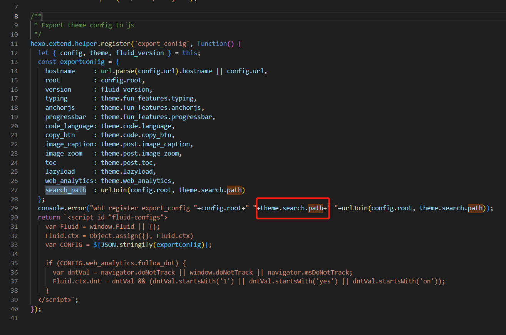Click the 'typing' key on line 17

(57, 98)
